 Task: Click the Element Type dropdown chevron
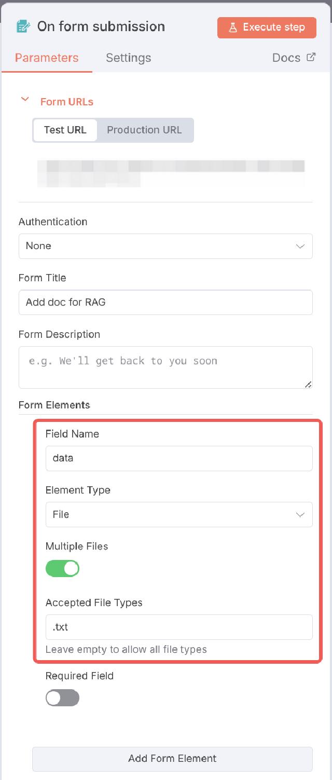(x=300, y=514)
